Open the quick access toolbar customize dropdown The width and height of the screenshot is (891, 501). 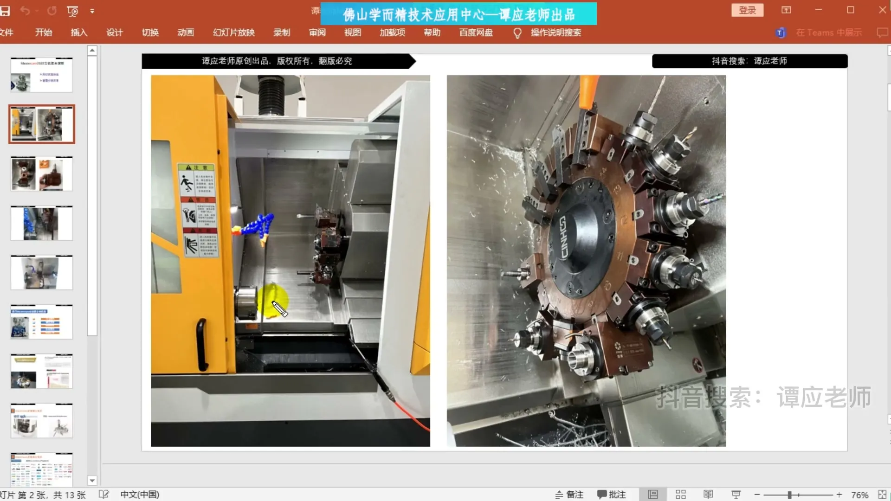(x=92, y=10)
